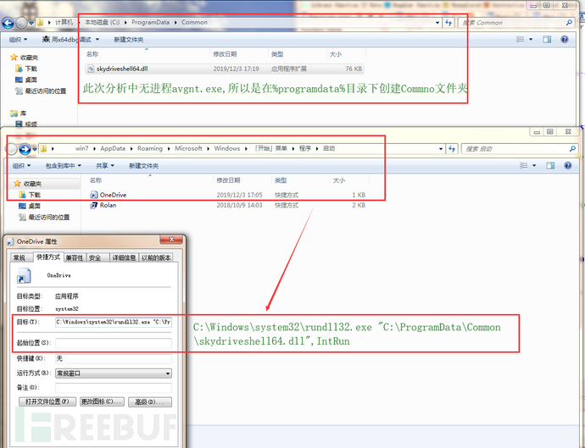Image resolution: width=585 pixels, height=448 pixels.
Task: Click 程序 breadcrumb segment
Action: [305, 148]
